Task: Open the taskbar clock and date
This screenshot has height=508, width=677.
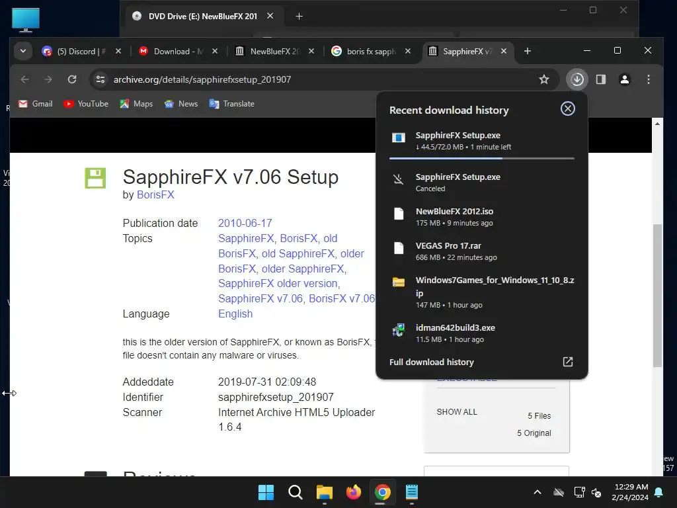Action: point(630,492)
